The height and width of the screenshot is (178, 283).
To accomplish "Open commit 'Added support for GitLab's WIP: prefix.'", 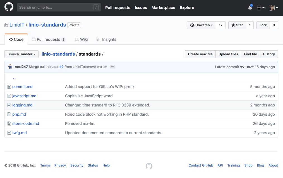I will click(100, 87).
